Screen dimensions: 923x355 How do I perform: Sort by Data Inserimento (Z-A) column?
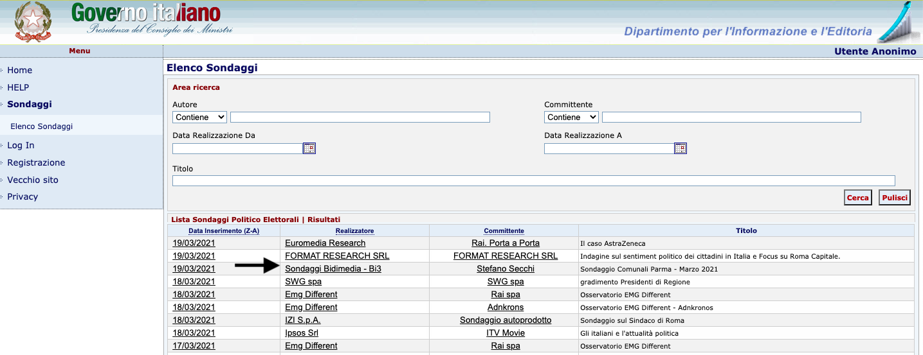223,231
